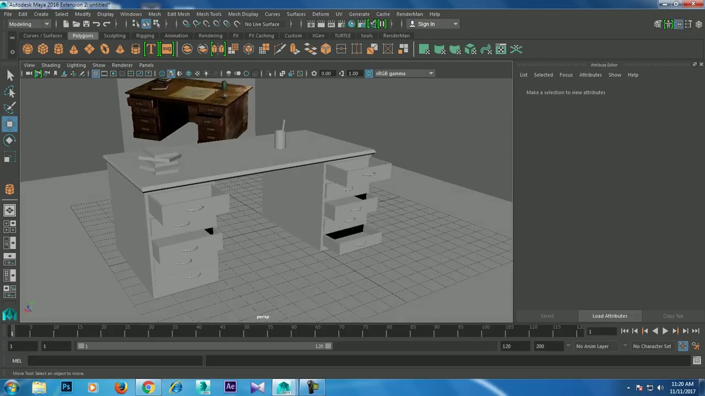Create a polygon cone from the shelf
Viewport: 705px width, 396px height.
click(x=74, y=50)
